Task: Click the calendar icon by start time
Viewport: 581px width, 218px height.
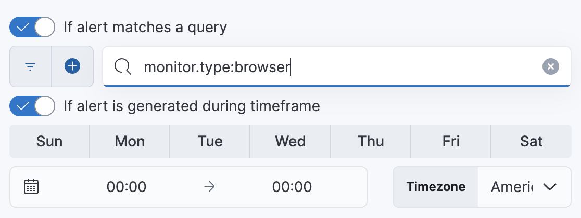Action: pos(32,186)
